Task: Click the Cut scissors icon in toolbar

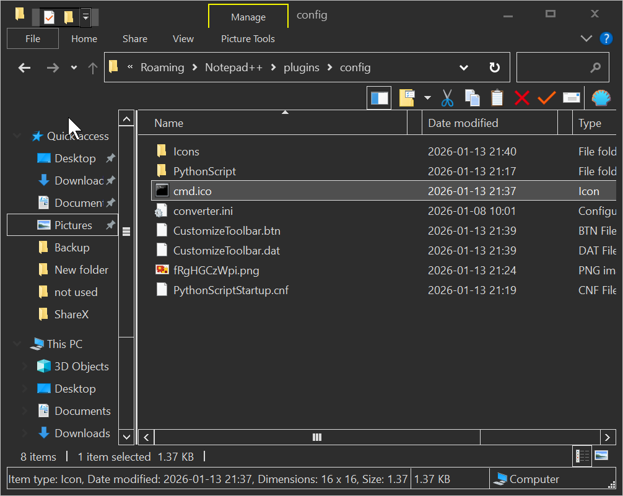Action: (447, 98)
